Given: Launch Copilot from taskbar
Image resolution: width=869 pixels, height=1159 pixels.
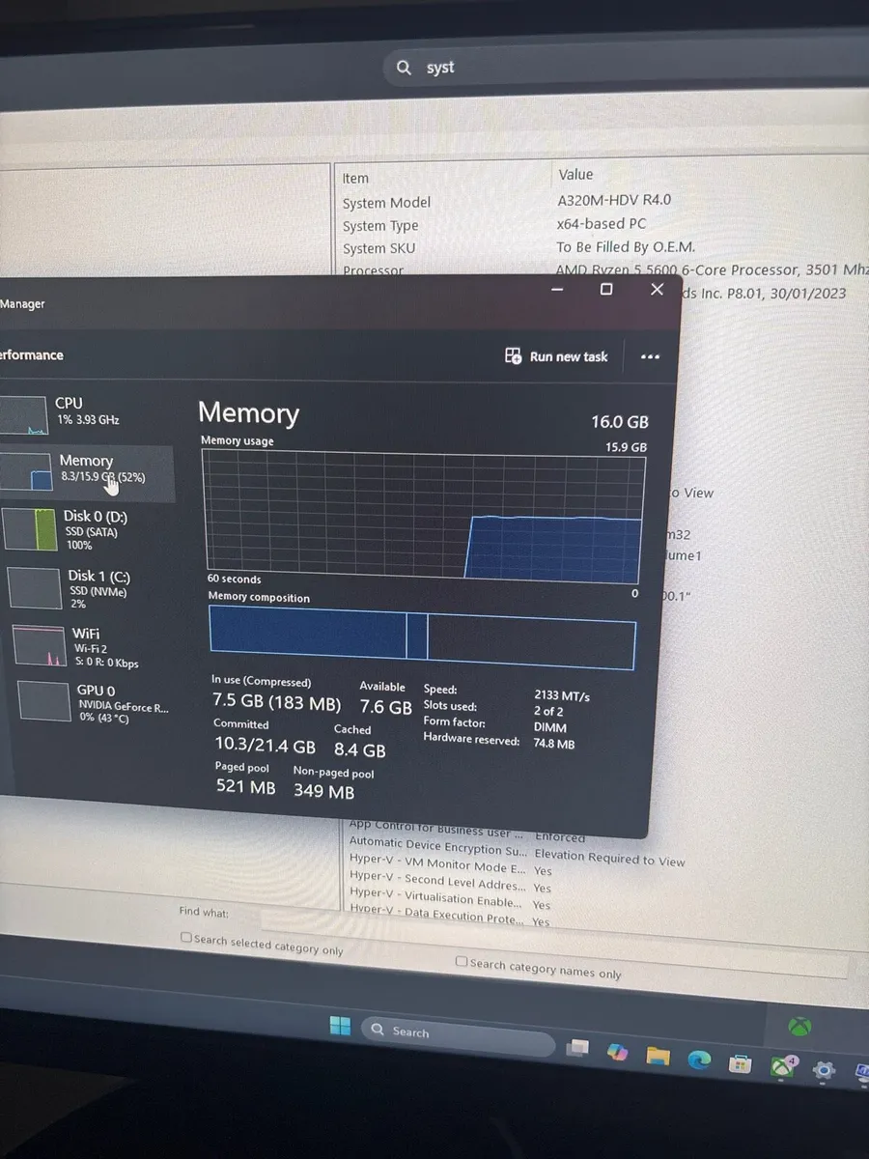Looking at the screenshot, I should click(x=618, y=1051).
